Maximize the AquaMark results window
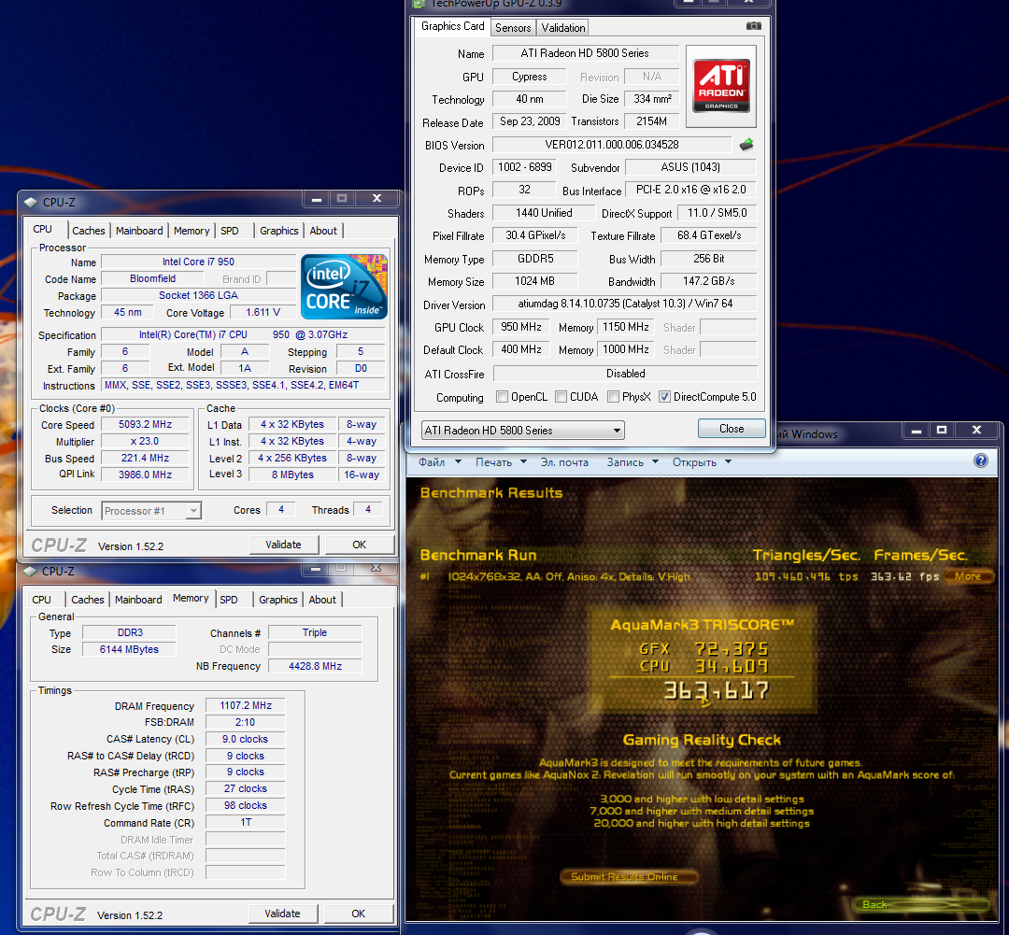The width and height of the screenshot is (1009, 935). (942, 430)
